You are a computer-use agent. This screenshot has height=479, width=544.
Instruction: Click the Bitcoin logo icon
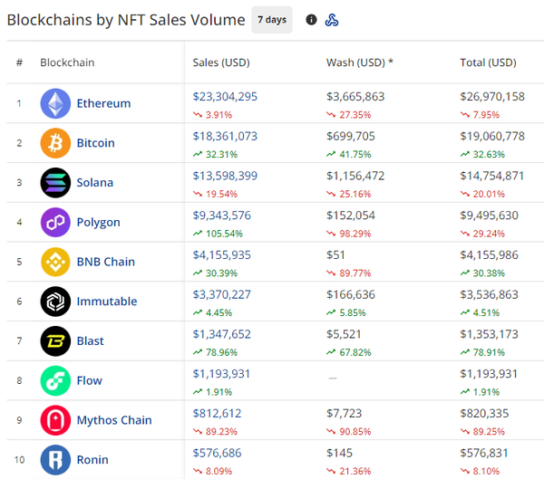pyautogui.click(x=55, y=143)
